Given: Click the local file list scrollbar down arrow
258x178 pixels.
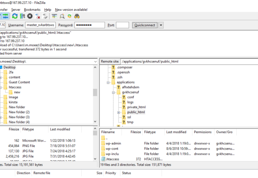Looking at the screenshot, I should click(95, 159).
